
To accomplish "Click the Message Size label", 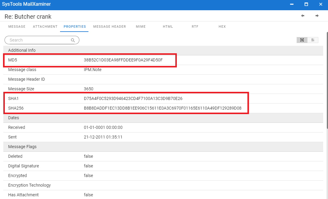I will click(x=21, y=89).
